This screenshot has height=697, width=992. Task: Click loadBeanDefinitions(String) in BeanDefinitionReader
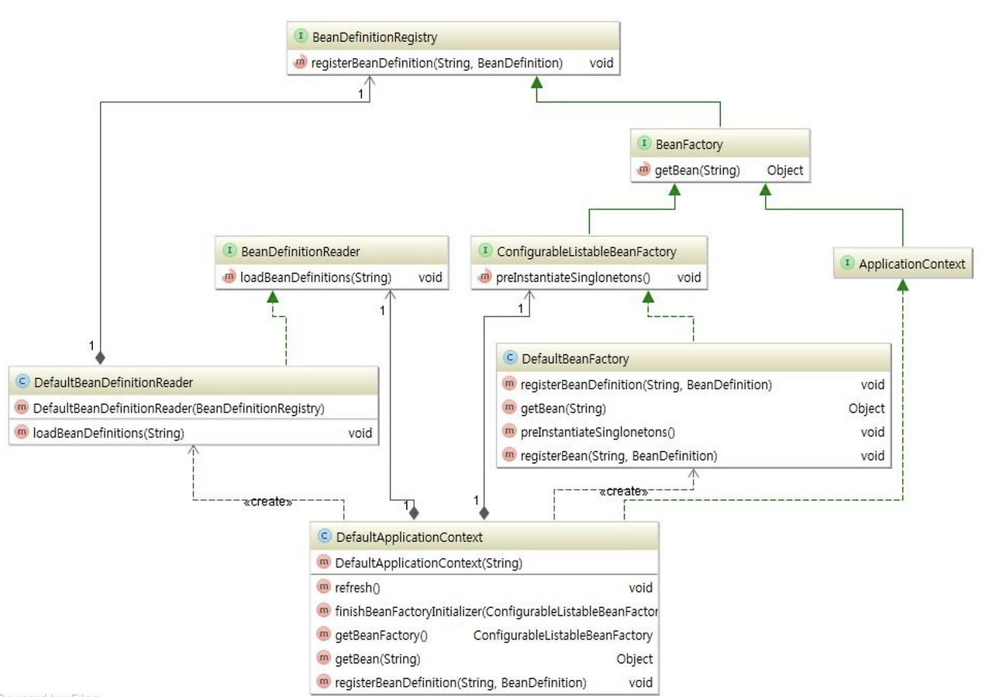pos(316,278)
